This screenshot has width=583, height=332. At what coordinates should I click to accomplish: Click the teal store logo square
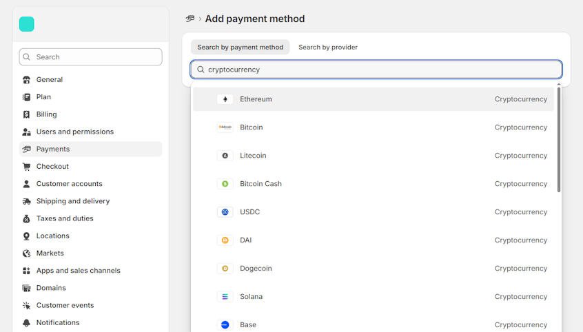coord(27,24)
